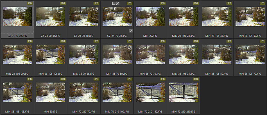This screenshot has width=267, height=115.
Task: Select the MIN_50.JPG thumbnail image
Action: coord(51,92)
